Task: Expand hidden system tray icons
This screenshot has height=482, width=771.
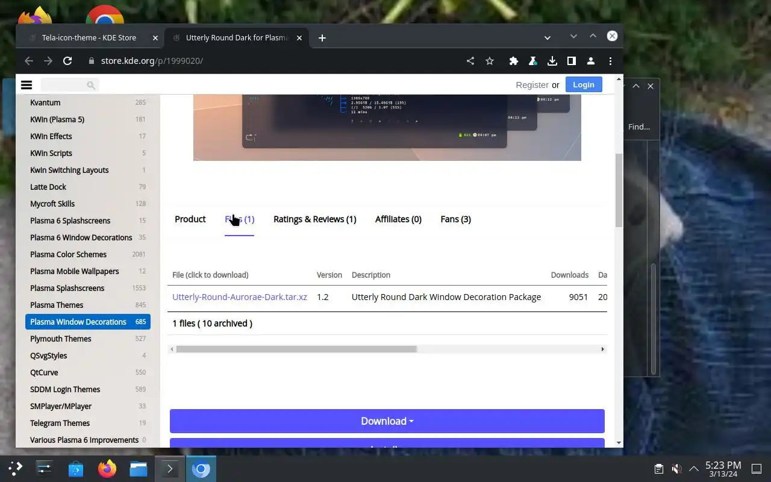Action: pos(694,469)
